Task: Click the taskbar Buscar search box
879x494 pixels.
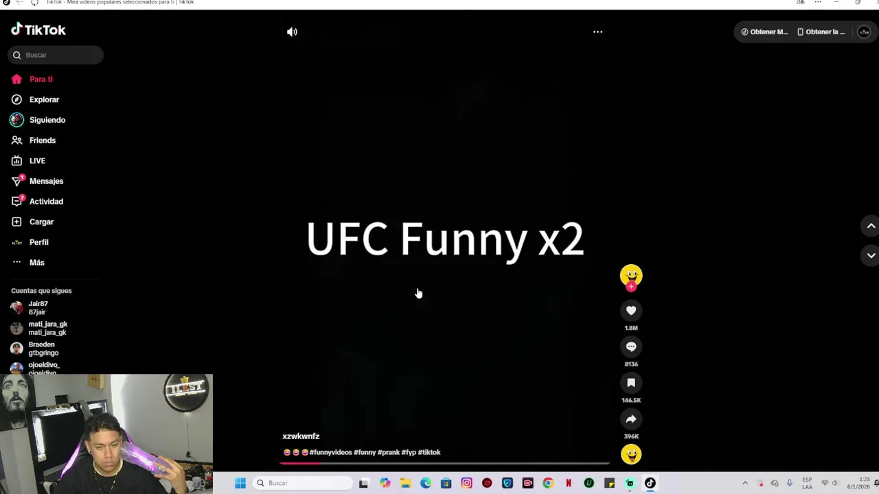Action: tap(302, 483)
